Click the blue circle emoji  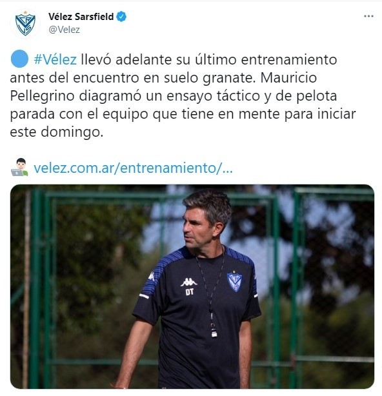(19, 59)
